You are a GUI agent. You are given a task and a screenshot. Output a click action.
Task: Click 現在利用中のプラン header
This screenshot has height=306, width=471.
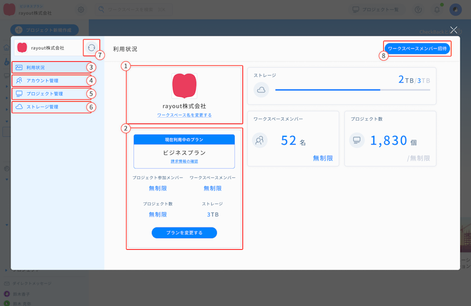coord(184,140)
